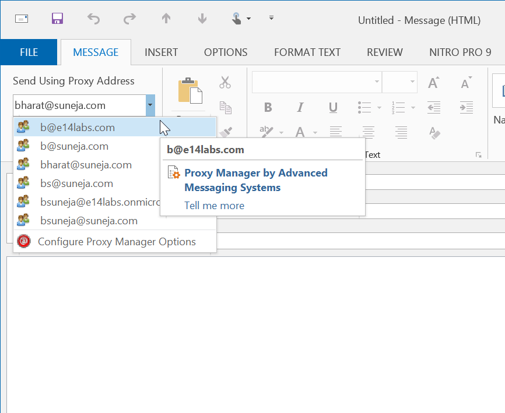The width and height of the screenshot is (505, 413).
Task: Select bsuneja@e14labs.onmicrosoft proxy address
Action: [87, 202]
